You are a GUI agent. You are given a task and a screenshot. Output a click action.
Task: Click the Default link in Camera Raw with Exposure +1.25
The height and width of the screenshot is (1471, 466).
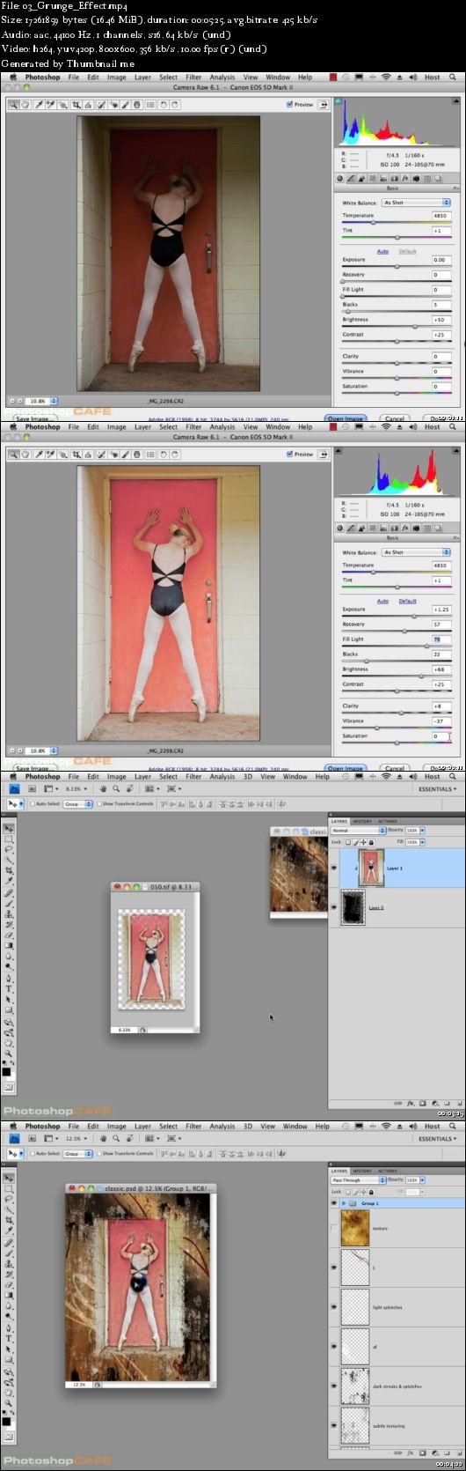click(408, 601)
